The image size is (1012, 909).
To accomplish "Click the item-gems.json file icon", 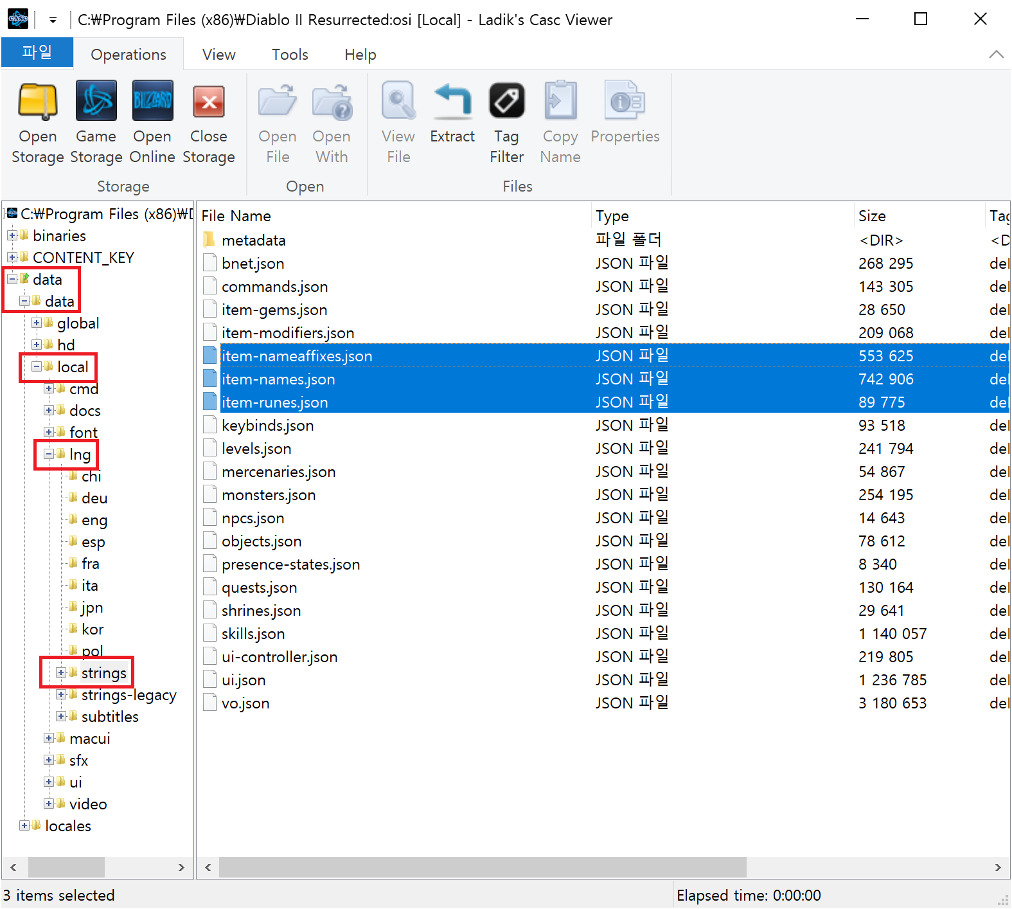I will point(209,309).
